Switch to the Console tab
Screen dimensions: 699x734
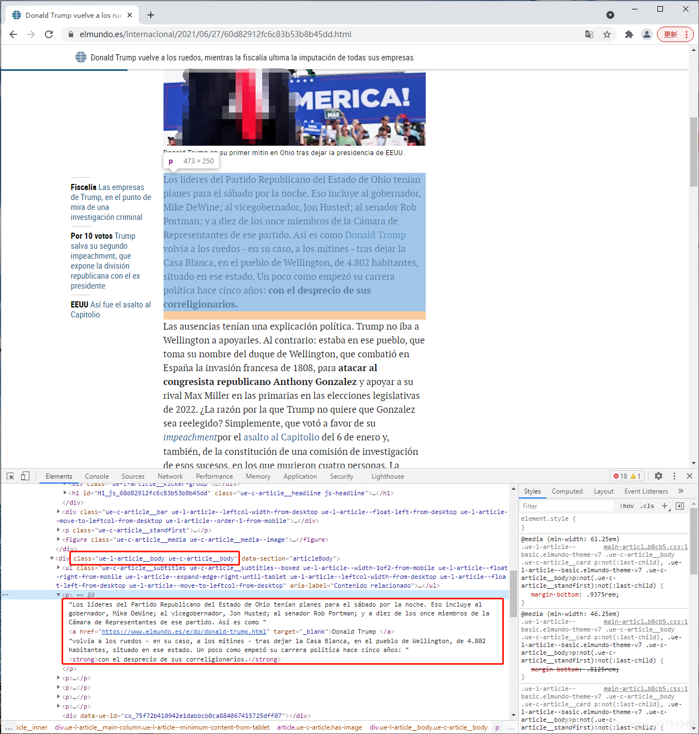97,476
